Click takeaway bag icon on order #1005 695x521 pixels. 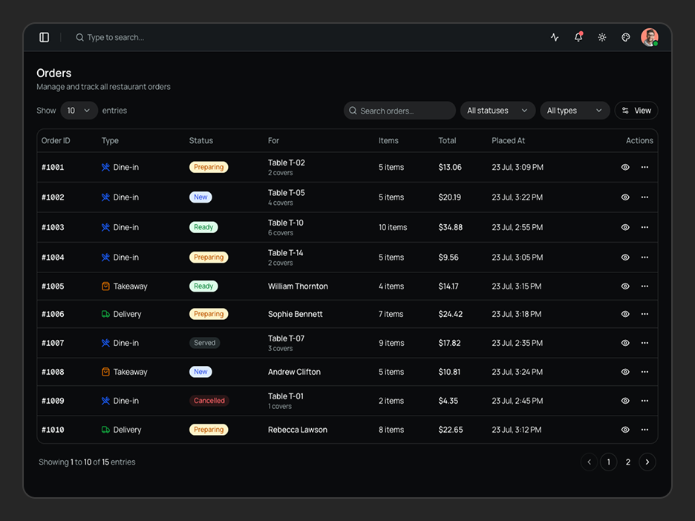click(105, 286)
